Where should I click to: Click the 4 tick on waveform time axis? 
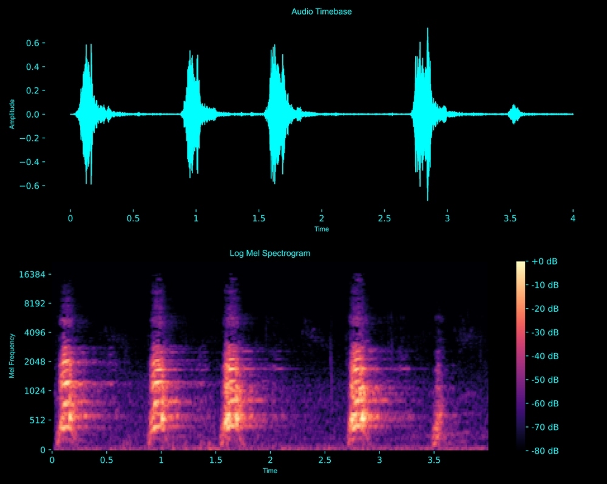click(x=572, y=218)
